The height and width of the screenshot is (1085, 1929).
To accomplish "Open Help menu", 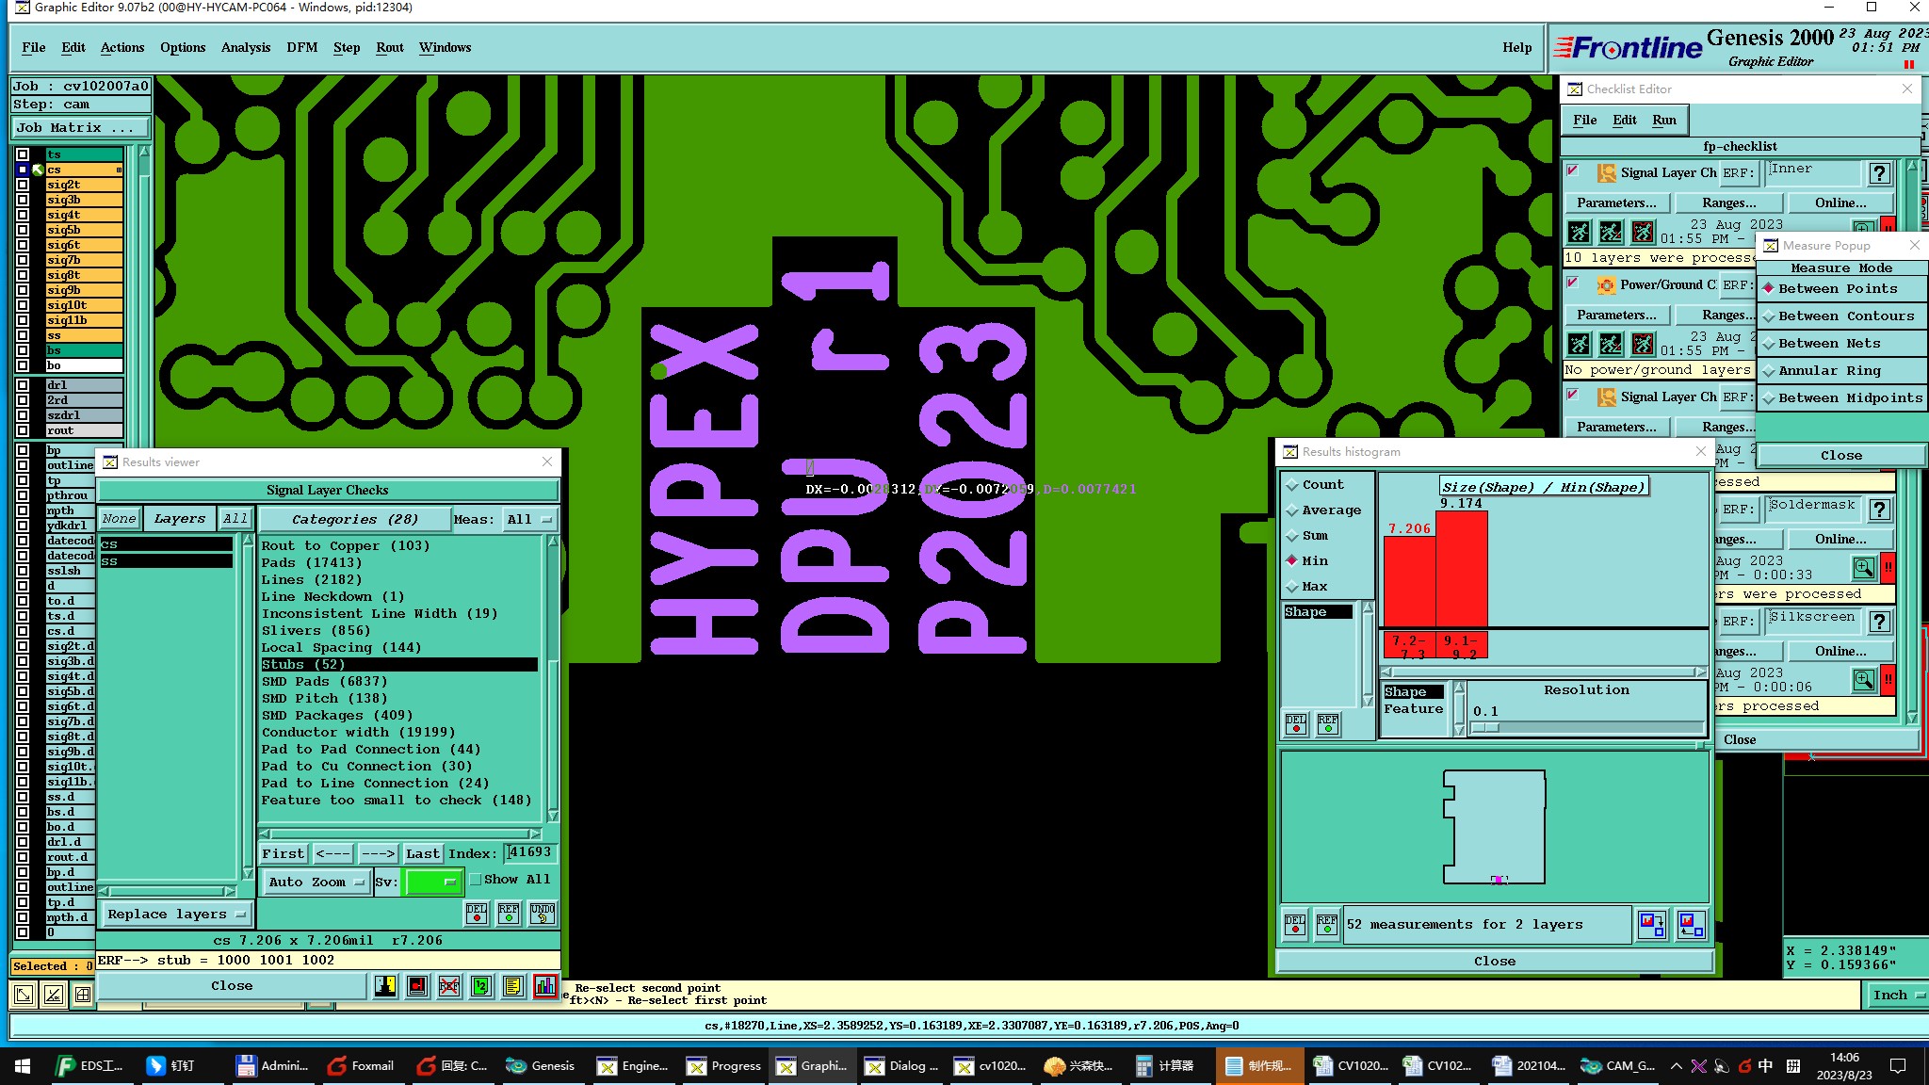I will pyautogui.click(x=1516, y=47).
